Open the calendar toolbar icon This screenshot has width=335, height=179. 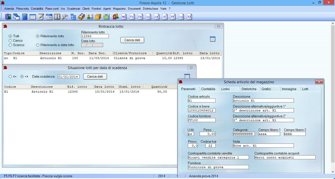[49, 17]
